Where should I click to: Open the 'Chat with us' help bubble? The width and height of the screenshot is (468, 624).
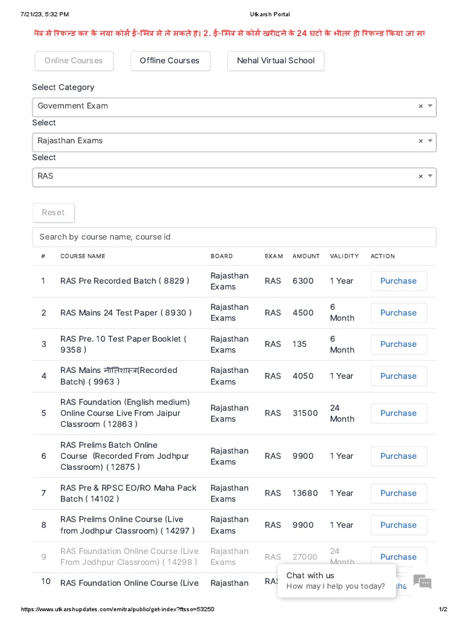336,581
